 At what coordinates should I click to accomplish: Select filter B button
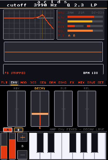tap(19, 130)
